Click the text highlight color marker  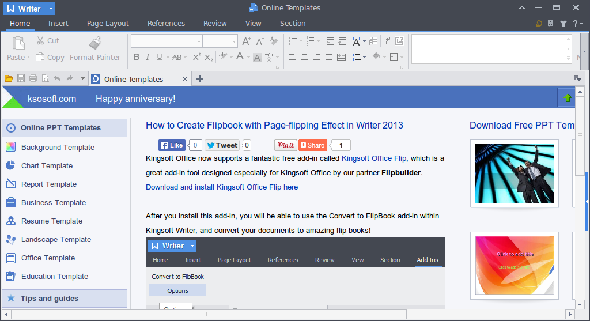(223, 56)
